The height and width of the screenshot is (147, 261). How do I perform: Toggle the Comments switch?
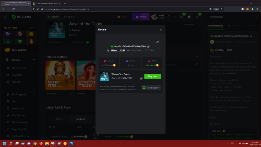point(87,42)
